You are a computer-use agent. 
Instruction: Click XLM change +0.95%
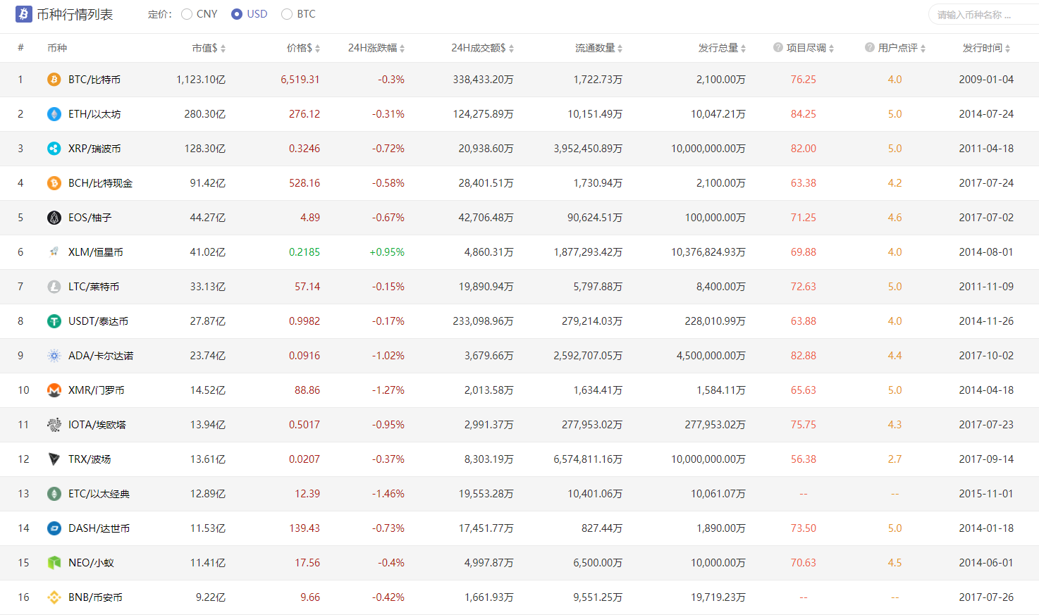(387, 252)
